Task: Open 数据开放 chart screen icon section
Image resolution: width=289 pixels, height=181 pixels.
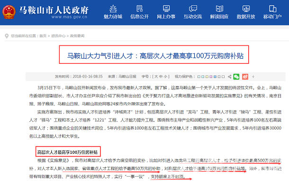Action: point(246,12)
